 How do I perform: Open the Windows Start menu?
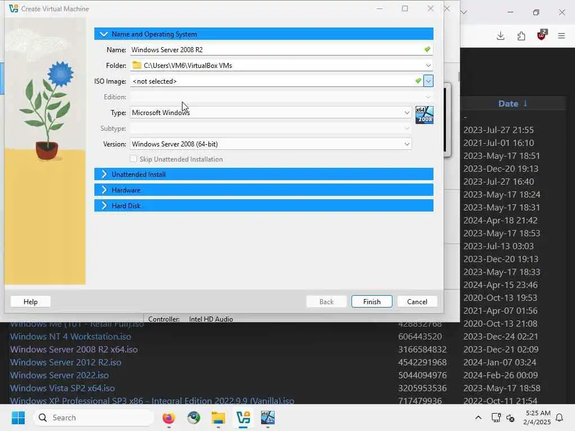[19, 418]
